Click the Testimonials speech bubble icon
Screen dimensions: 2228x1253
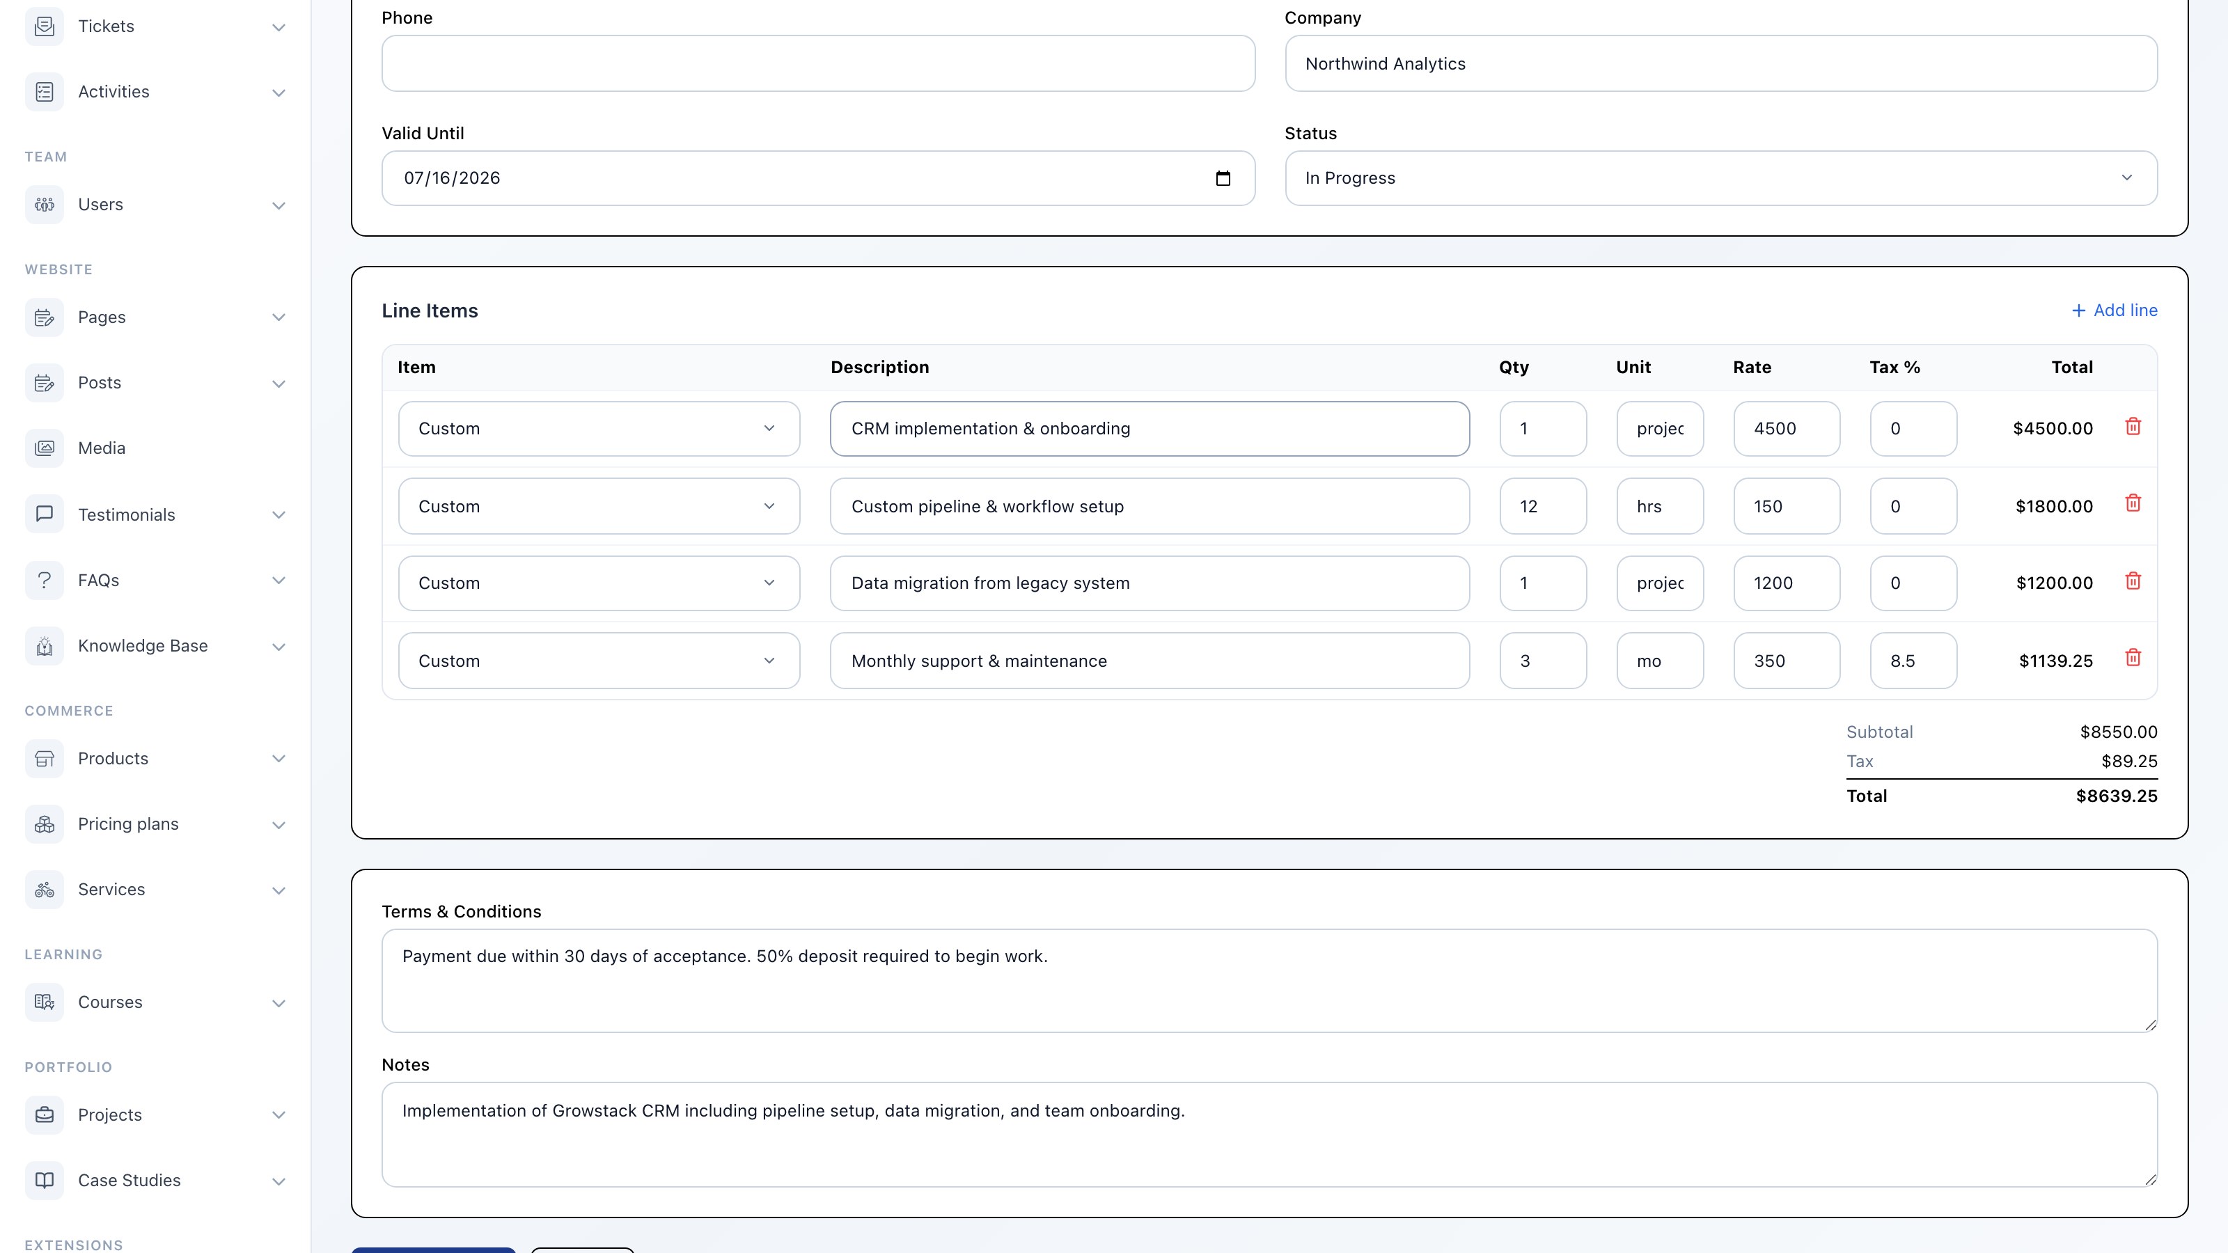pos(44,514)
